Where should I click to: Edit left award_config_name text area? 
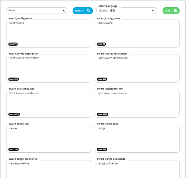tap(49, 33)
